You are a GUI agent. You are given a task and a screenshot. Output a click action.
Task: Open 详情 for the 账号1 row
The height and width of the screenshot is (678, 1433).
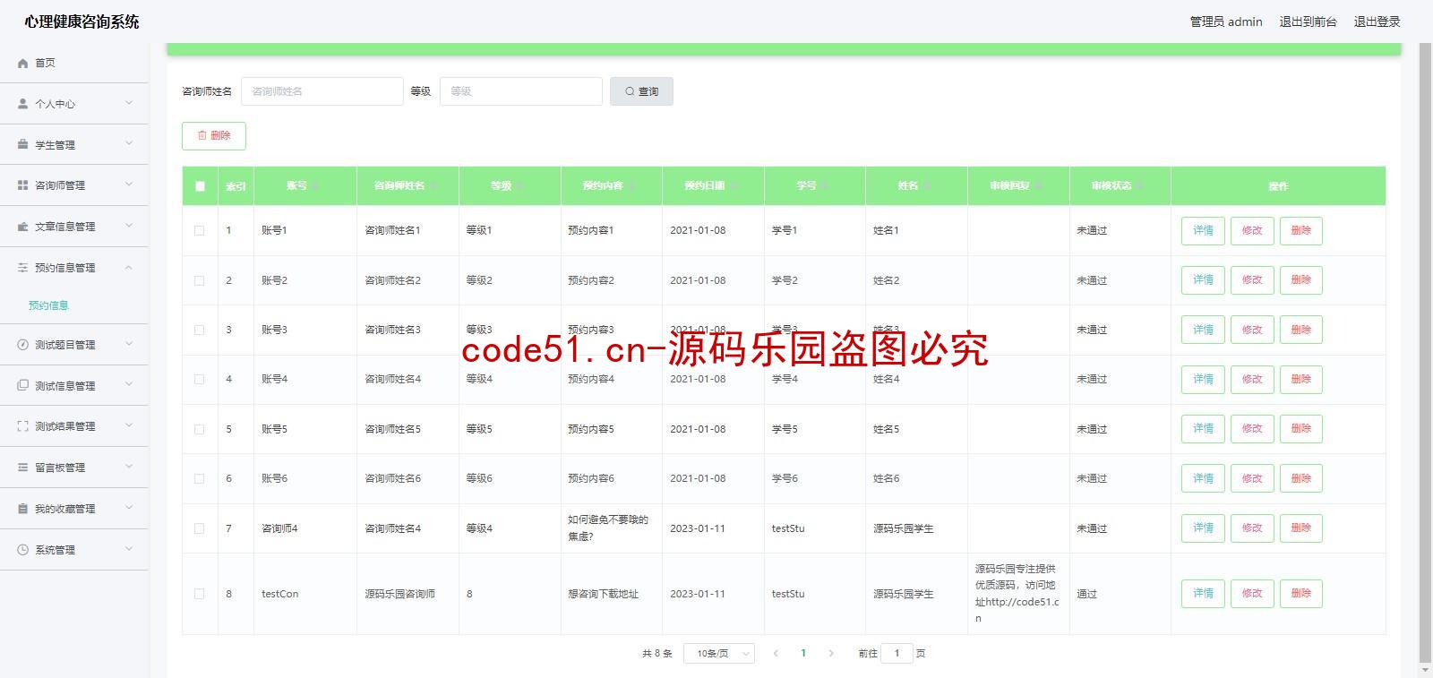1203,231
